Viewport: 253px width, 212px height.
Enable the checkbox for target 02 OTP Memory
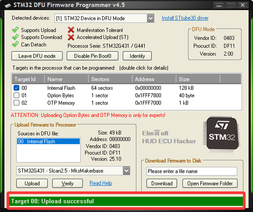click(x=16, y=103)
